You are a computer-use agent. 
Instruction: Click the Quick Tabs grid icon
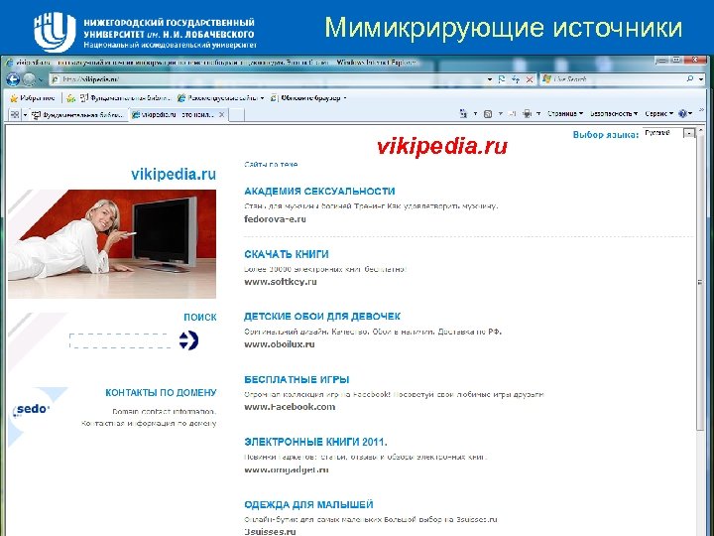15,115
